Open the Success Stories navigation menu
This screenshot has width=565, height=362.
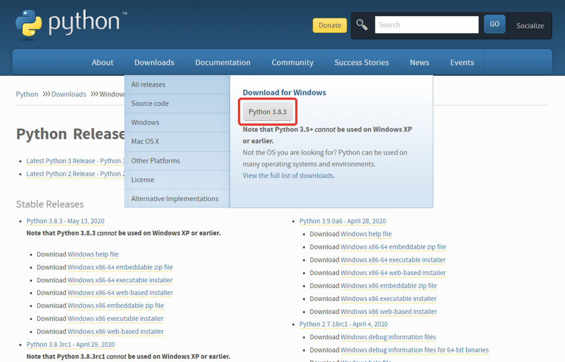362,63
